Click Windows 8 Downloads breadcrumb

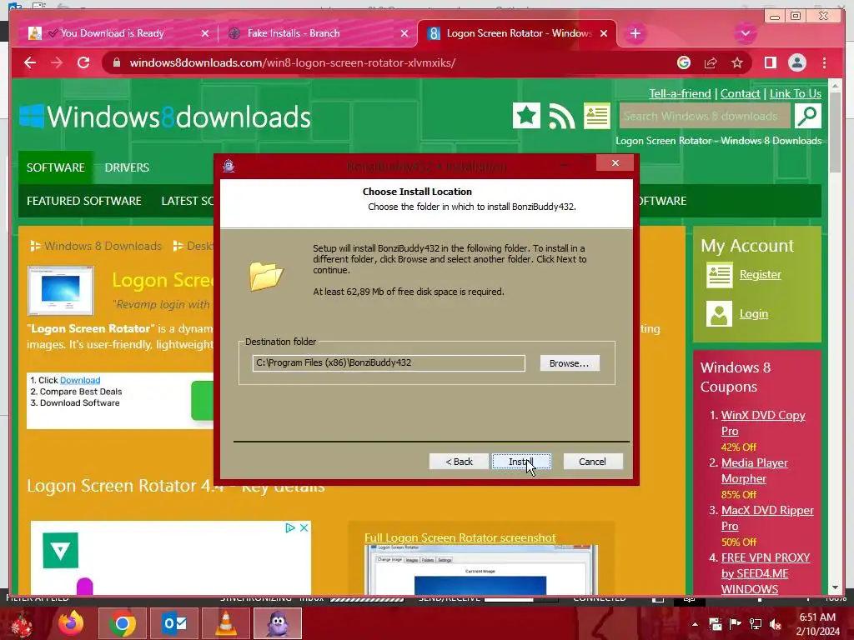click(x=103, y=246)
